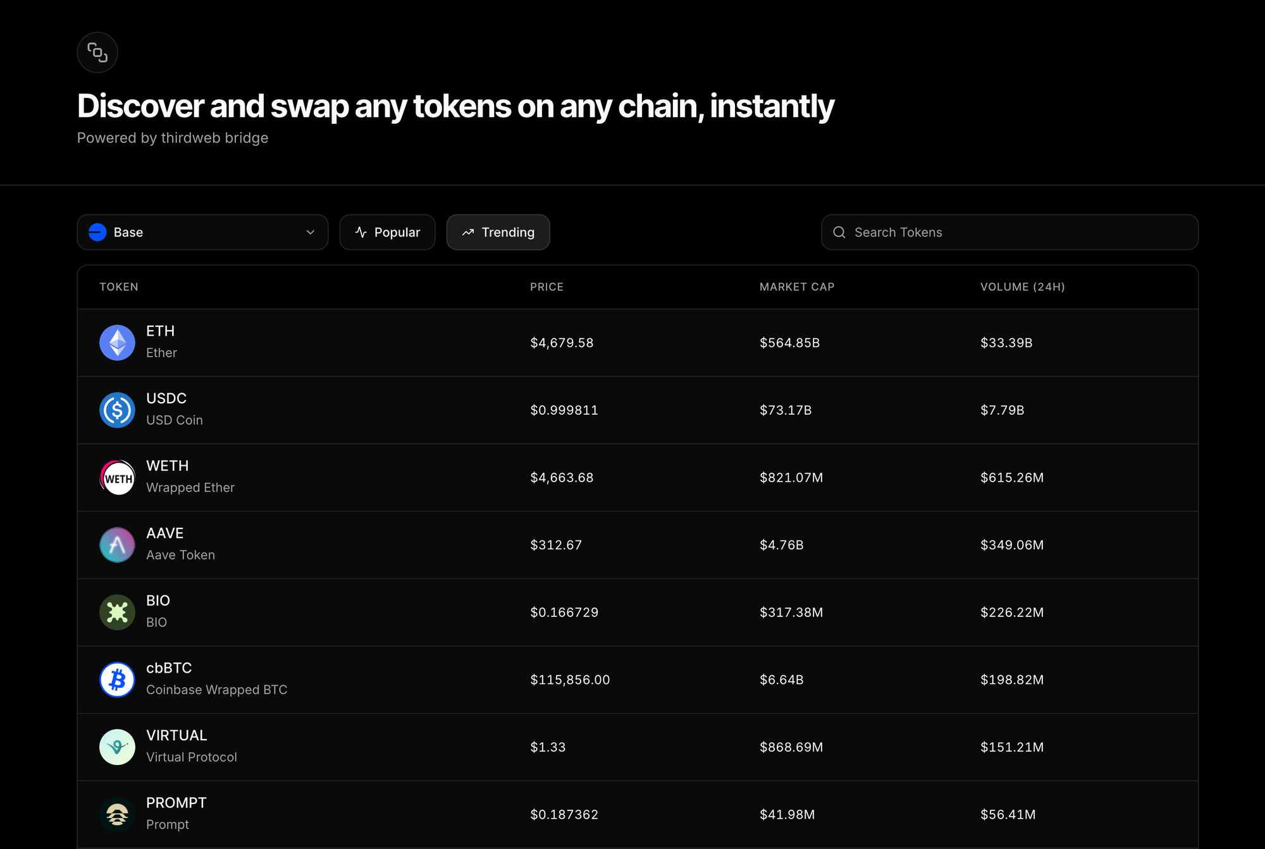Click the bridge logo icon at top

point(97,52)
